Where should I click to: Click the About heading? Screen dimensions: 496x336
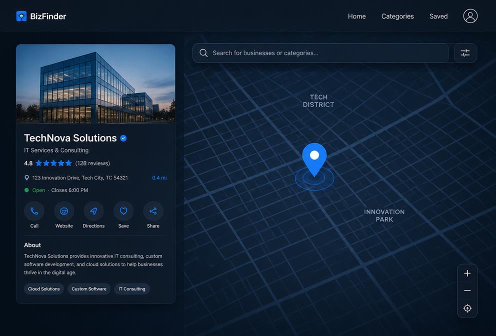coord(32,245)
